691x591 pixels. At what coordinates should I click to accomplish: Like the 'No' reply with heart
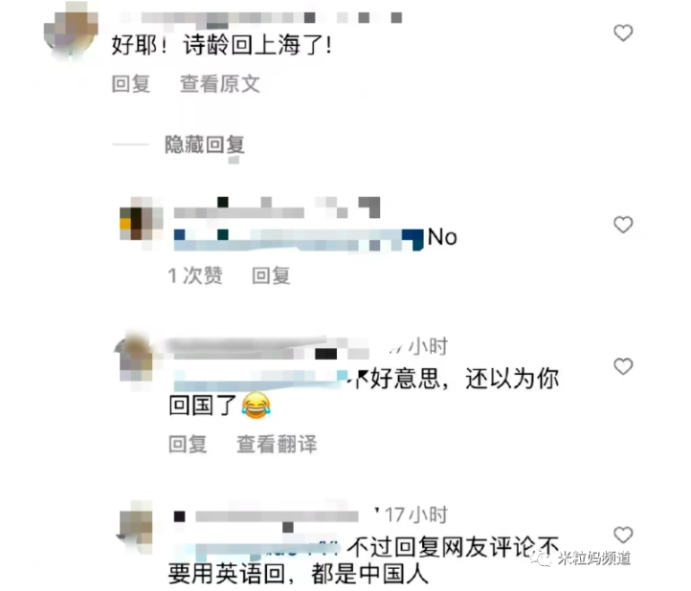[x=623, y=225]
